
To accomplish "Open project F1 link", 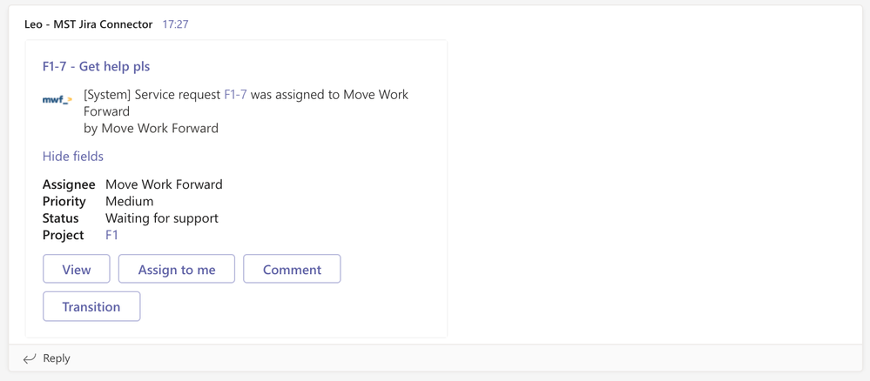I will 111,235.
